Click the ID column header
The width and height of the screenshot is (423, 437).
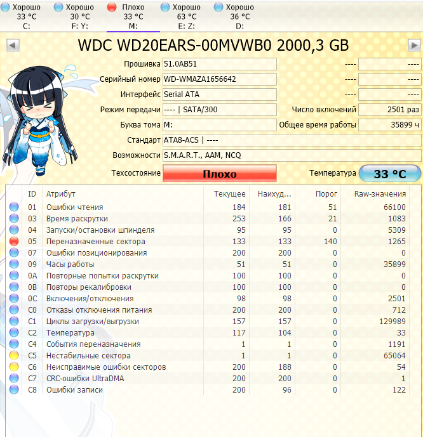point(32,193)
